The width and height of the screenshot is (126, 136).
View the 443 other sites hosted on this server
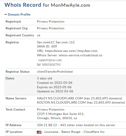pyautogui.click(x=88, y=125)
